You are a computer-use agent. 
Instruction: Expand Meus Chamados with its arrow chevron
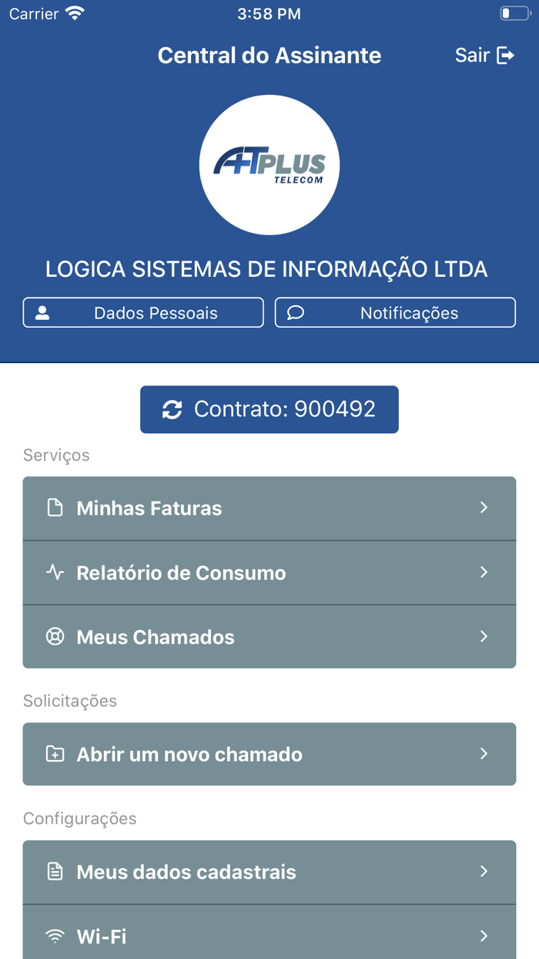point(484,637)
